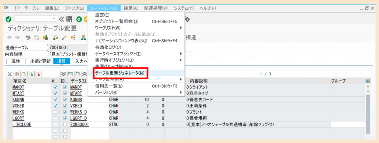Click the table vertical scrollbar thumb

[368, 114]
